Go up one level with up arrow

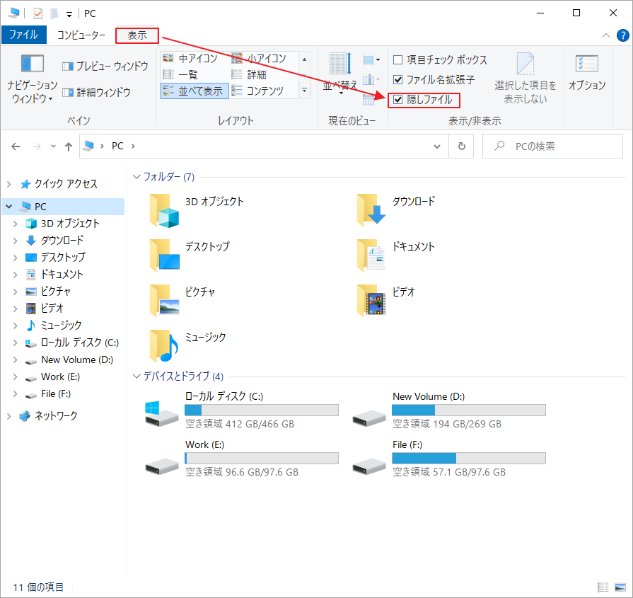[69, 146]
